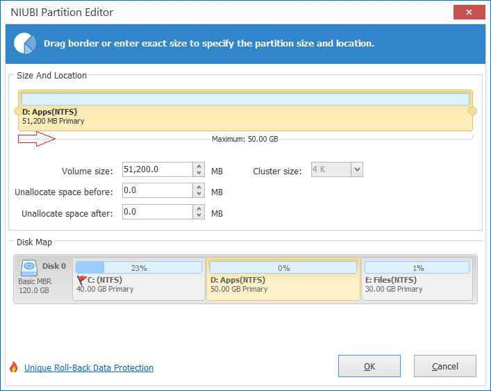Increase Unallocate space before value
The height and width of the screenshot is (391, 491).
click(x=199, y=188)
